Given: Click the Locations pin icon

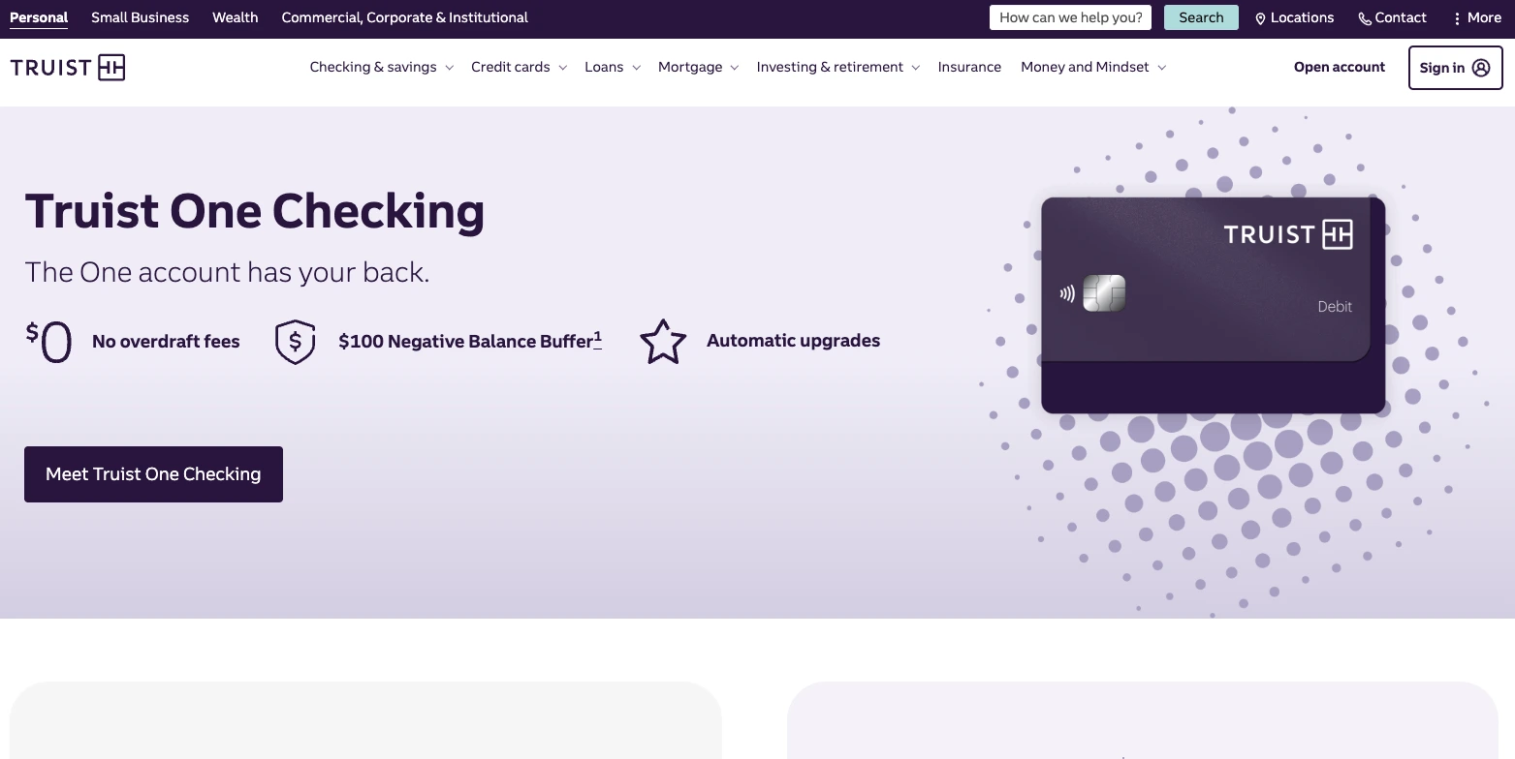Looking at the screenshot, I should (x=1260, y=18).
